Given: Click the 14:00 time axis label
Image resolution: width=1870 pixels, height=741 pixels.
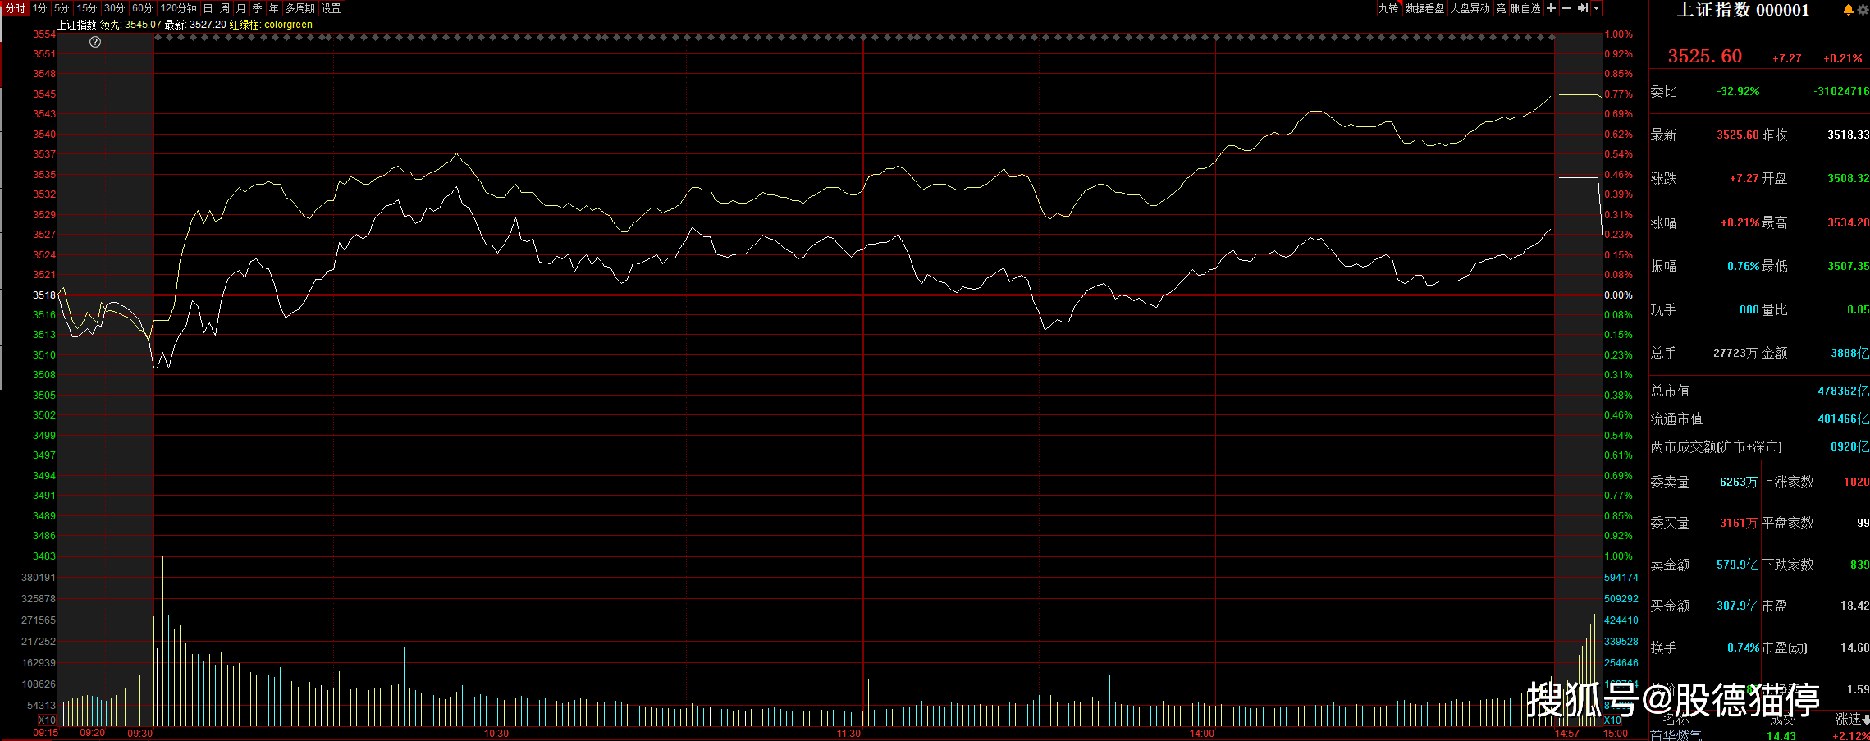Looking at the screenshot, I should (1202, 733).
